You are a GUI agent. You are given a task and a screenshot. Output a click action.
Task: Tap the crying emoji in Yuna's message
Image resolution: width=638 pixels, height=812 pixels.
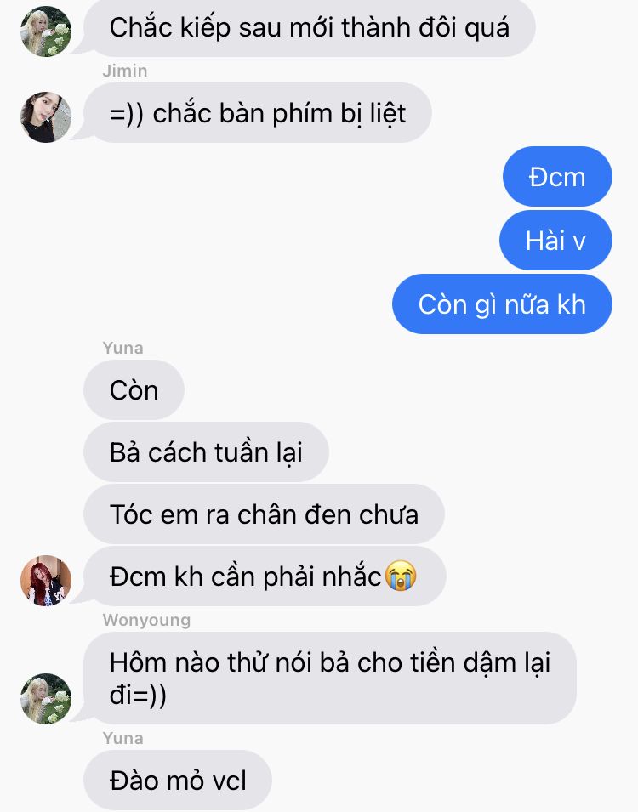[x=401, y=576]
